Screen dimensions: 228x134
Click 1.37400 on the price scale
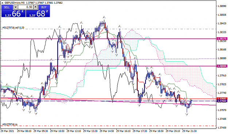coord(222,127)
